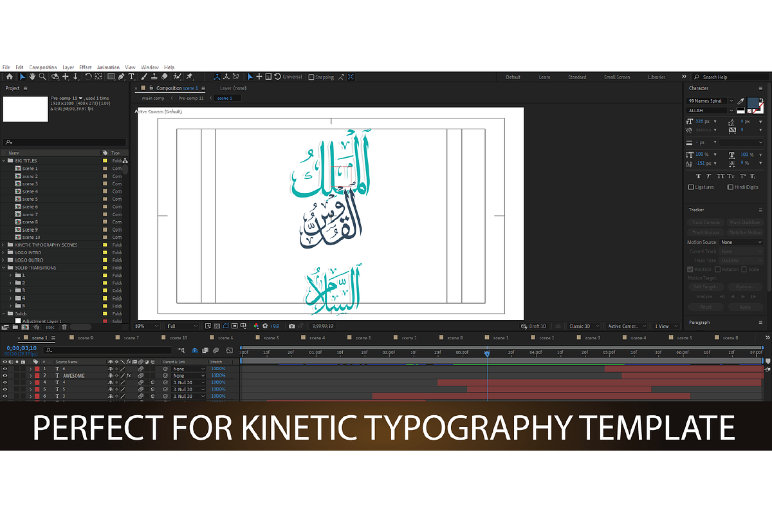Click the Tracker Apply button
Screen dimensions: 772x515
(x=745, y=307)
